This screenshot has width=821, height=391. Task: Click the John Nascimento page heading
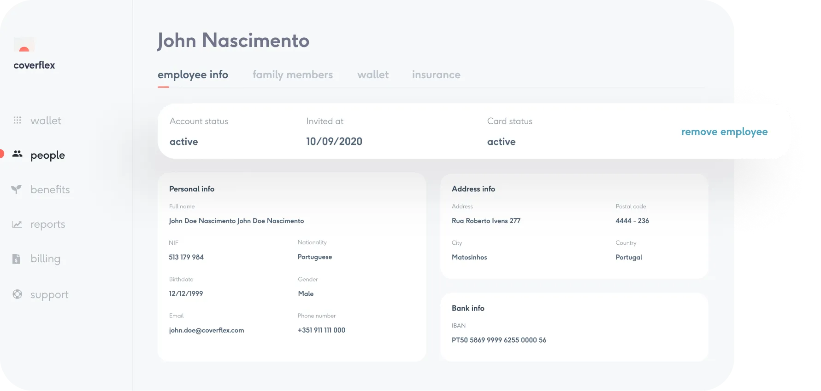tap(233, 40)
